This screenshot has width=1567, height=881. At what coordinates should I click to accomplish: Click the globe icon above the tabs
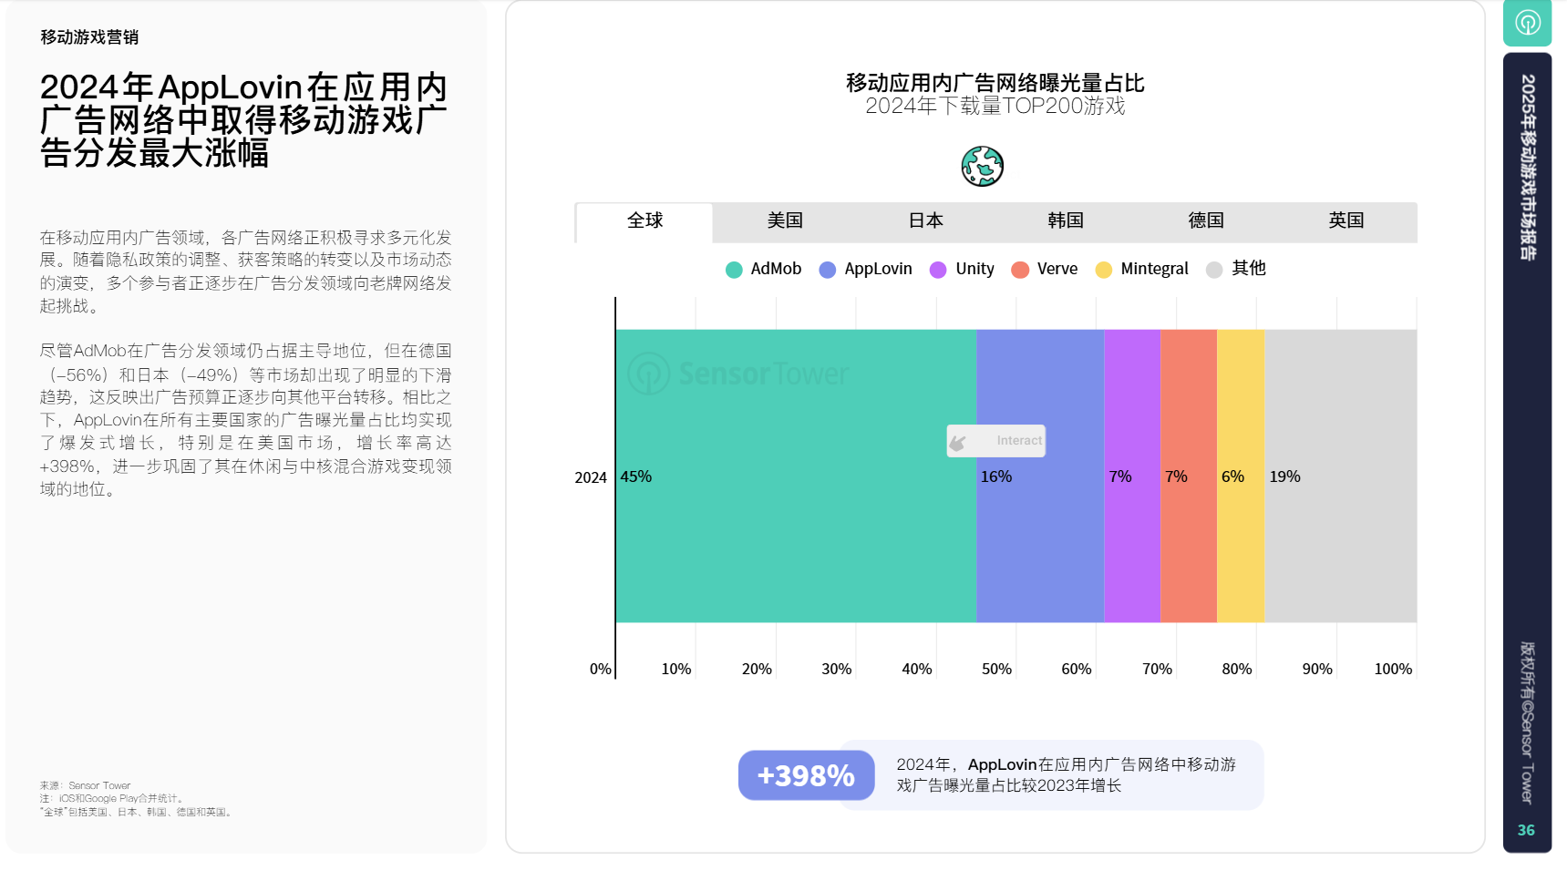point(982,167)
